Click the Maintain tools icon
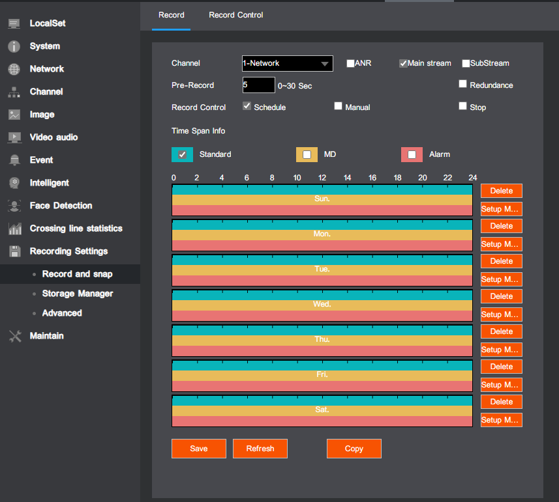Screen dimensions: 559x502 tap(15, 336)
